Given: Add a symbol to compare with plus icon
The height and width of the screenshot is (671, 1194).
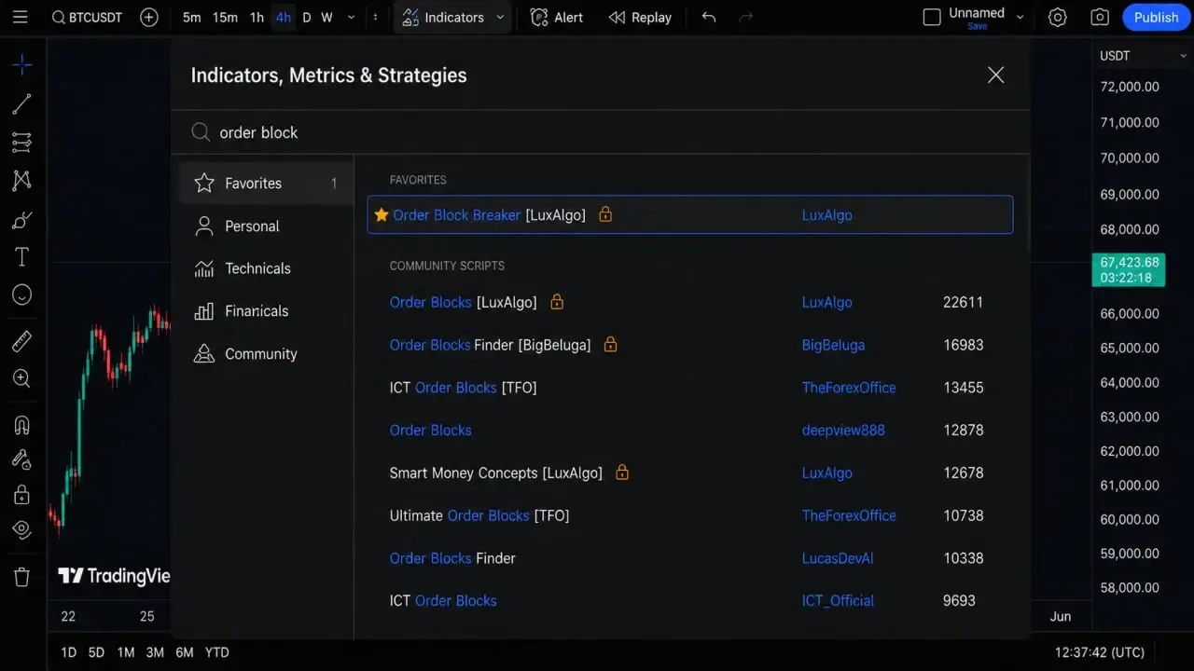Looking at the screenshot, I should [x=149, y=18].
